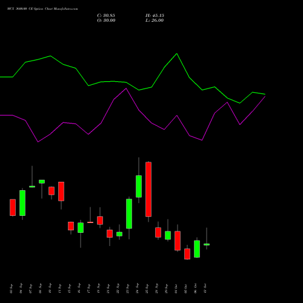This screenshot has width=303, height=303.
Task: Select the "29 Sep" date label
Action: coord(167,288)
